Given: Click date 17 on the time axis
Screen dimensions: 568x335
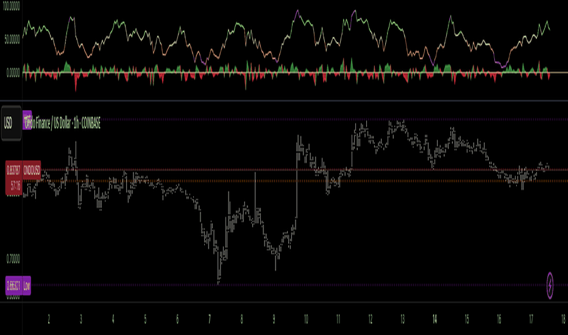Looking at the screenshot, I should point(531,319).
